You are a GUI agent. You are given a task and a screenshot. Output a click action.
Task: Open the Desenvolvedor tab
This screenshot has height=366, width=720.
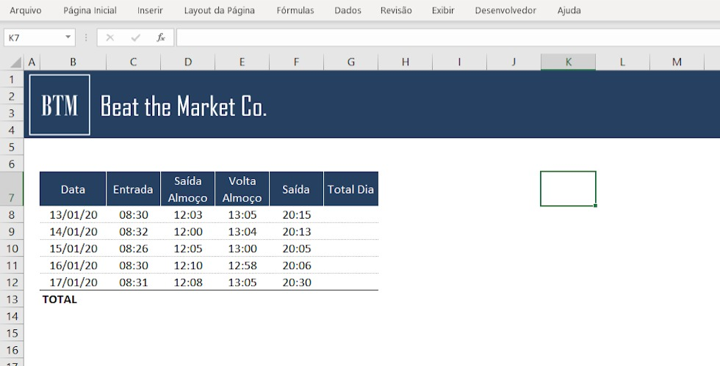coord(505,10)
